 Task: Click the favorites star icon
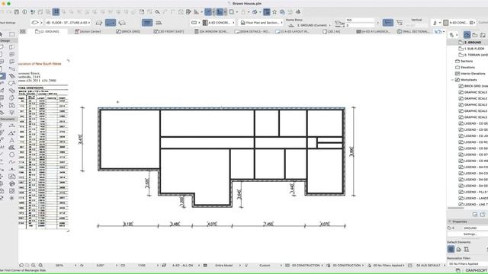click(x=274, y=12)
